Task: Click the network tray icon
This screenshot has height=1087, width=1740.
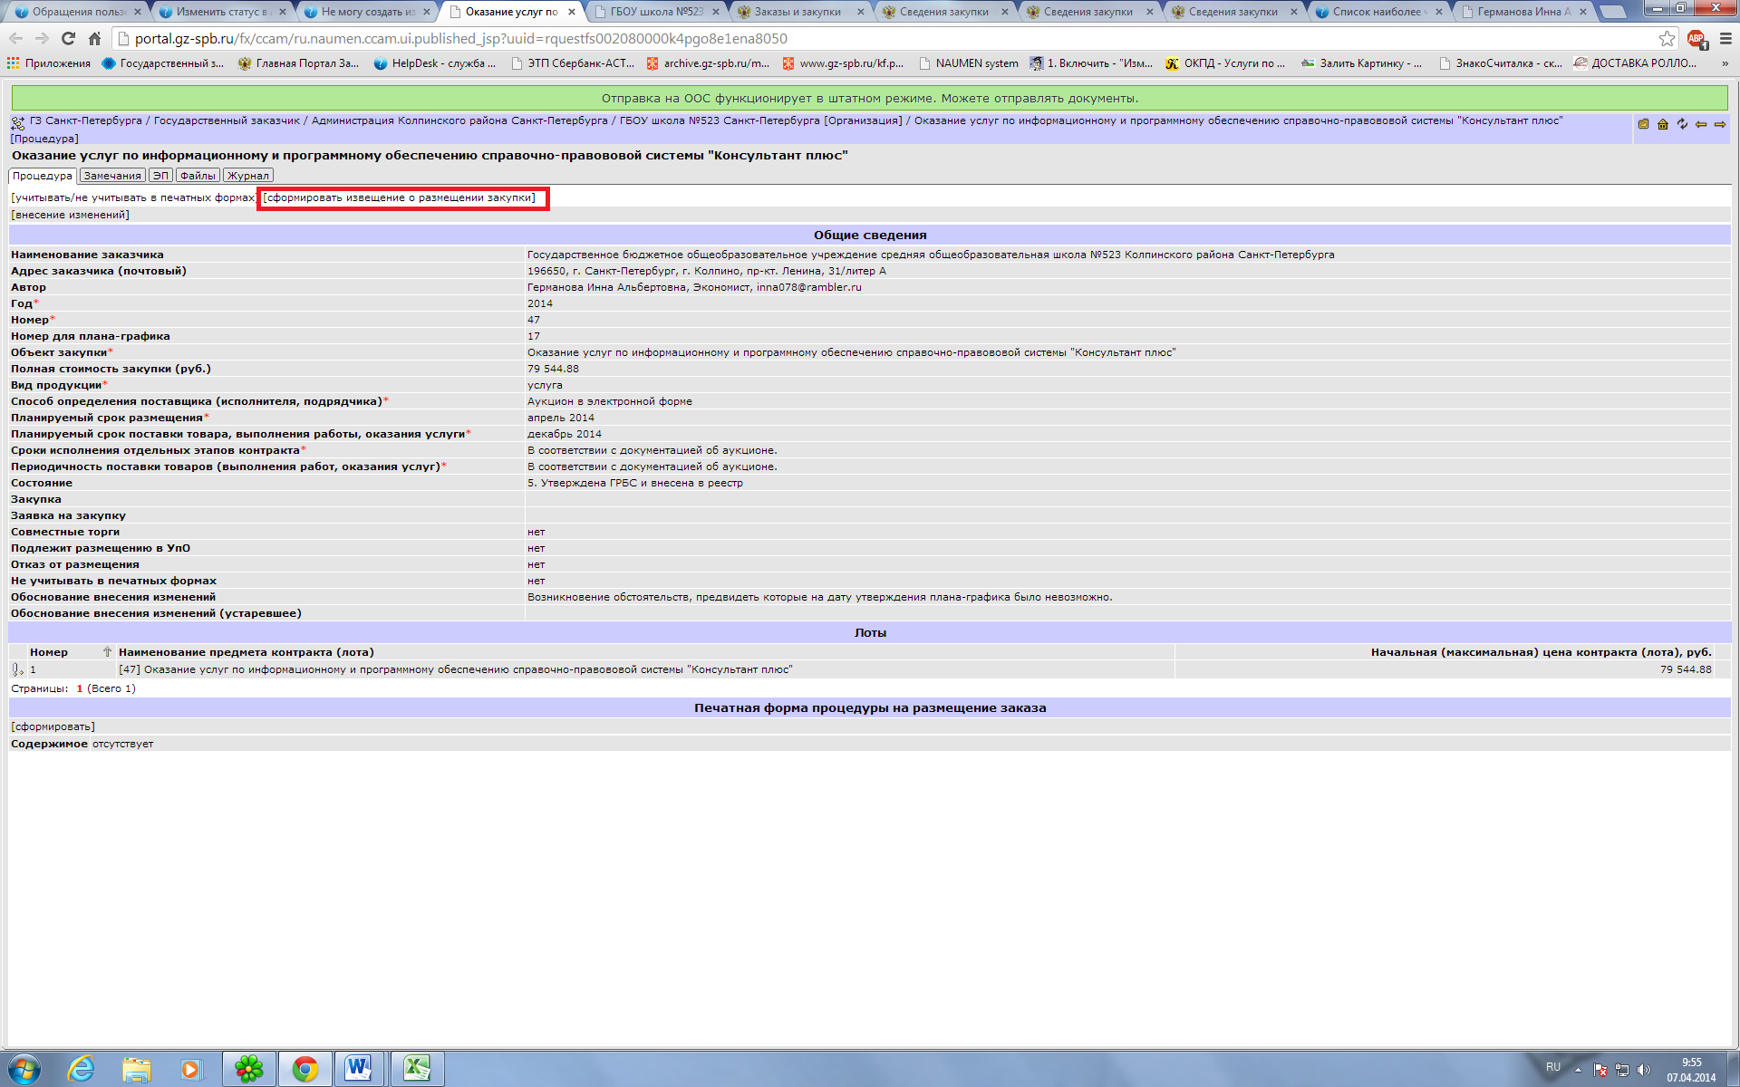Action: (x=1622, y=1070)
